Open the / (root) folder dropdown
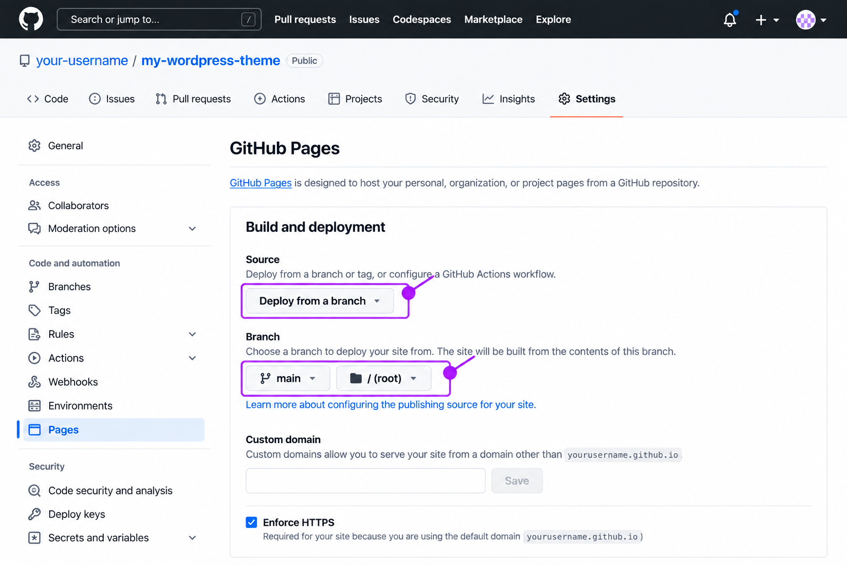The image size is (847, 565). (x=384, y=379)
